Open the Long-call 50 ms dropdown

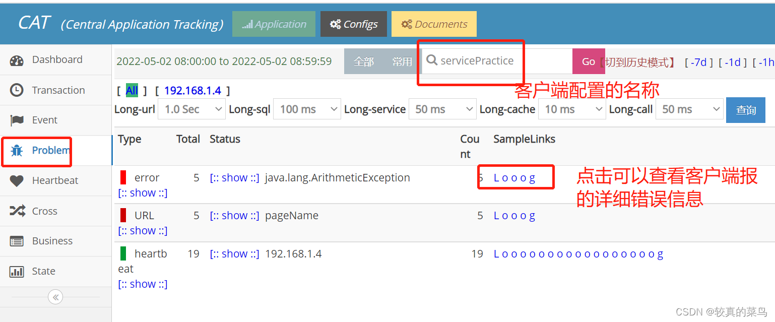[689, 109]
